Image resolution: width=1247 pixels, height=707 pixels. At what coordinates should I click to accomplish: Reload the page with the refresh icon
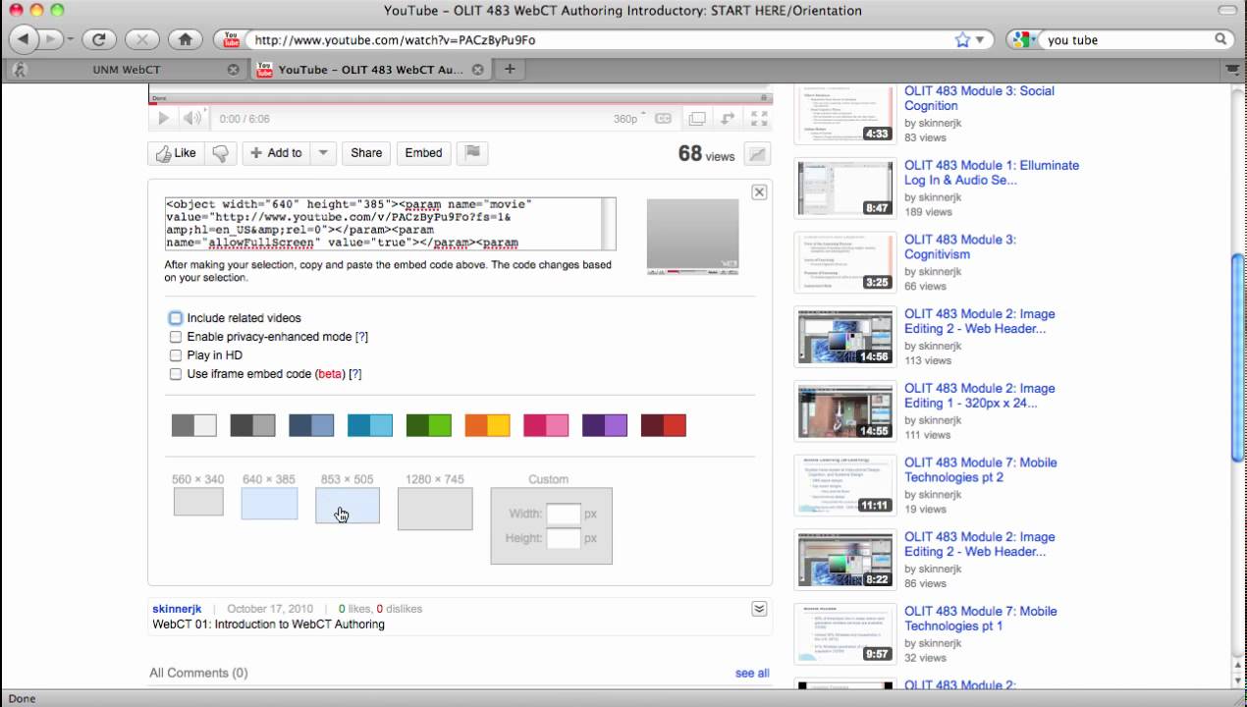pyautogui.click(x=99, y=40)
